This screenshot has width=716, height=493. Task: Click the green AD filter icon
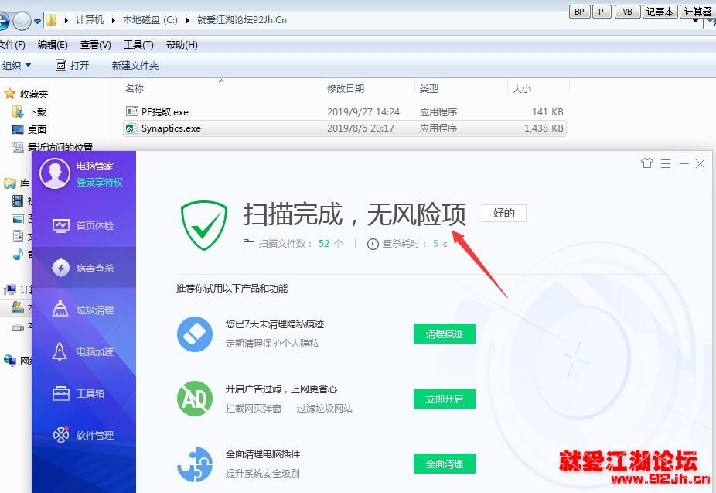click(x=195, y=399)
